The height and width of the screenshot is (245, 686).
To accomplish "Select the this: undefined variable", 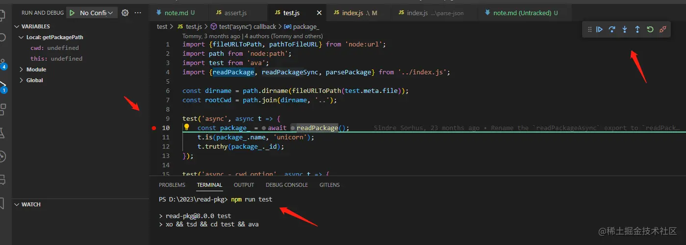I will [56, 59].
